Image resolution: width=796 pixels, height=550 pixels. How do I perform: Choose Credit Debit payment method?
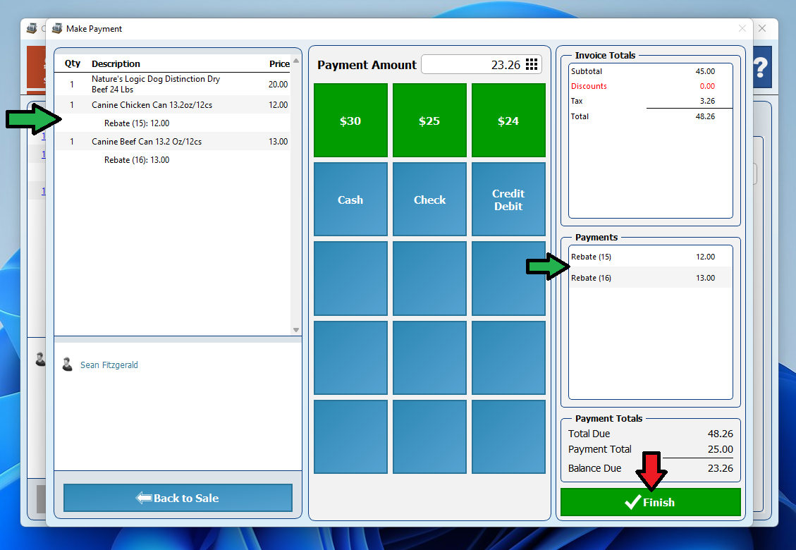coord(508,200)
